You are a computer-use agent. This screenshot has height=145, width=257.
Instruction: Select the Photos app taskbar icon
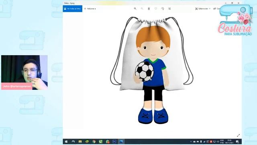coord(121,141)
